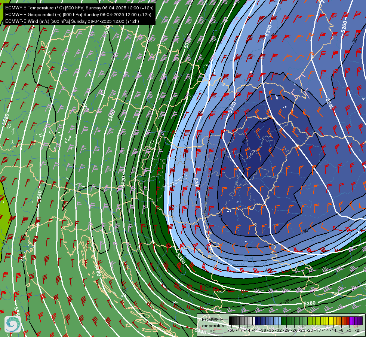Select the ECMWF-E Wind 500 hPa legend line

(72, 21)
